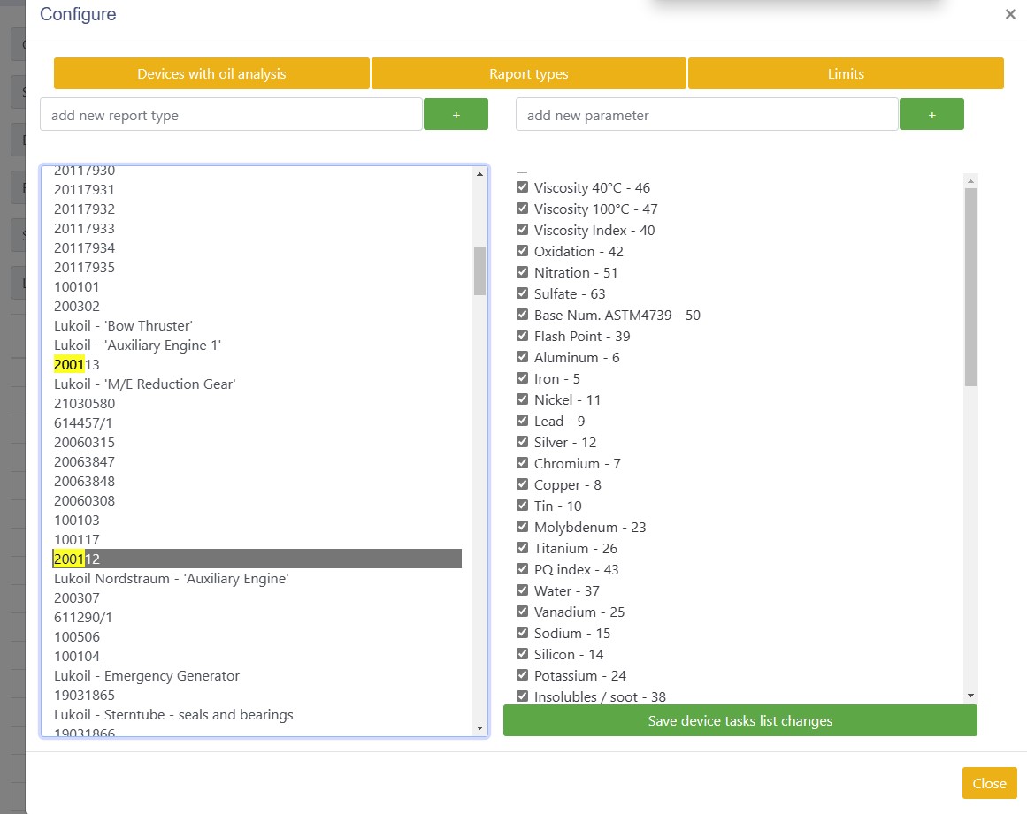Click plus button beside new parameter field
1027x814 pixels.
tap(931, 115)
